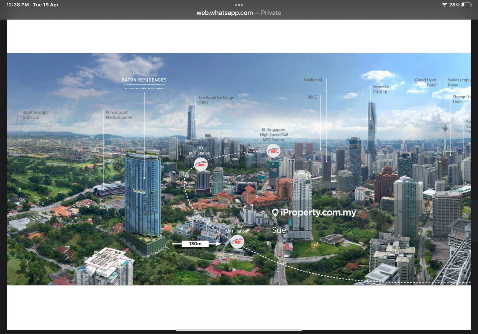Tap the Wi-Fi status icon
This screenshot has width=478, height=334.
[x=444, y=5]
